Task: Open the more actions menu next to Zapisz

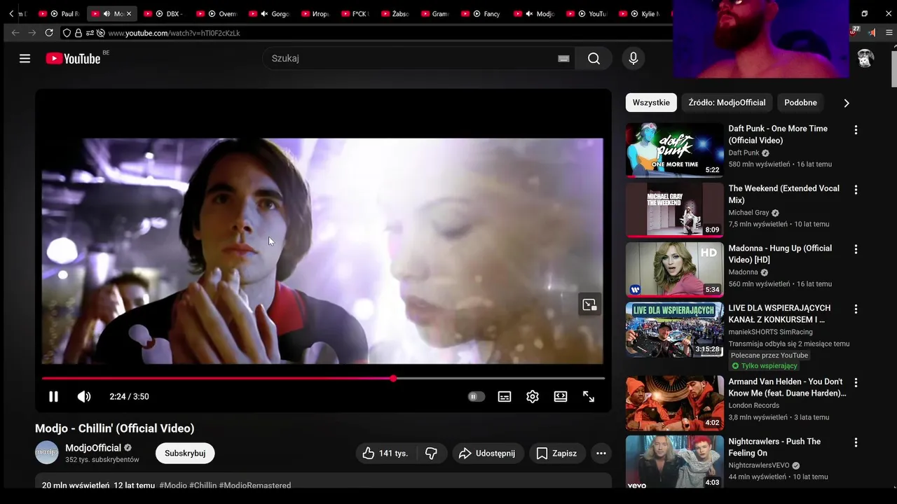Action: pyautogui.click(x=601, y=454)
